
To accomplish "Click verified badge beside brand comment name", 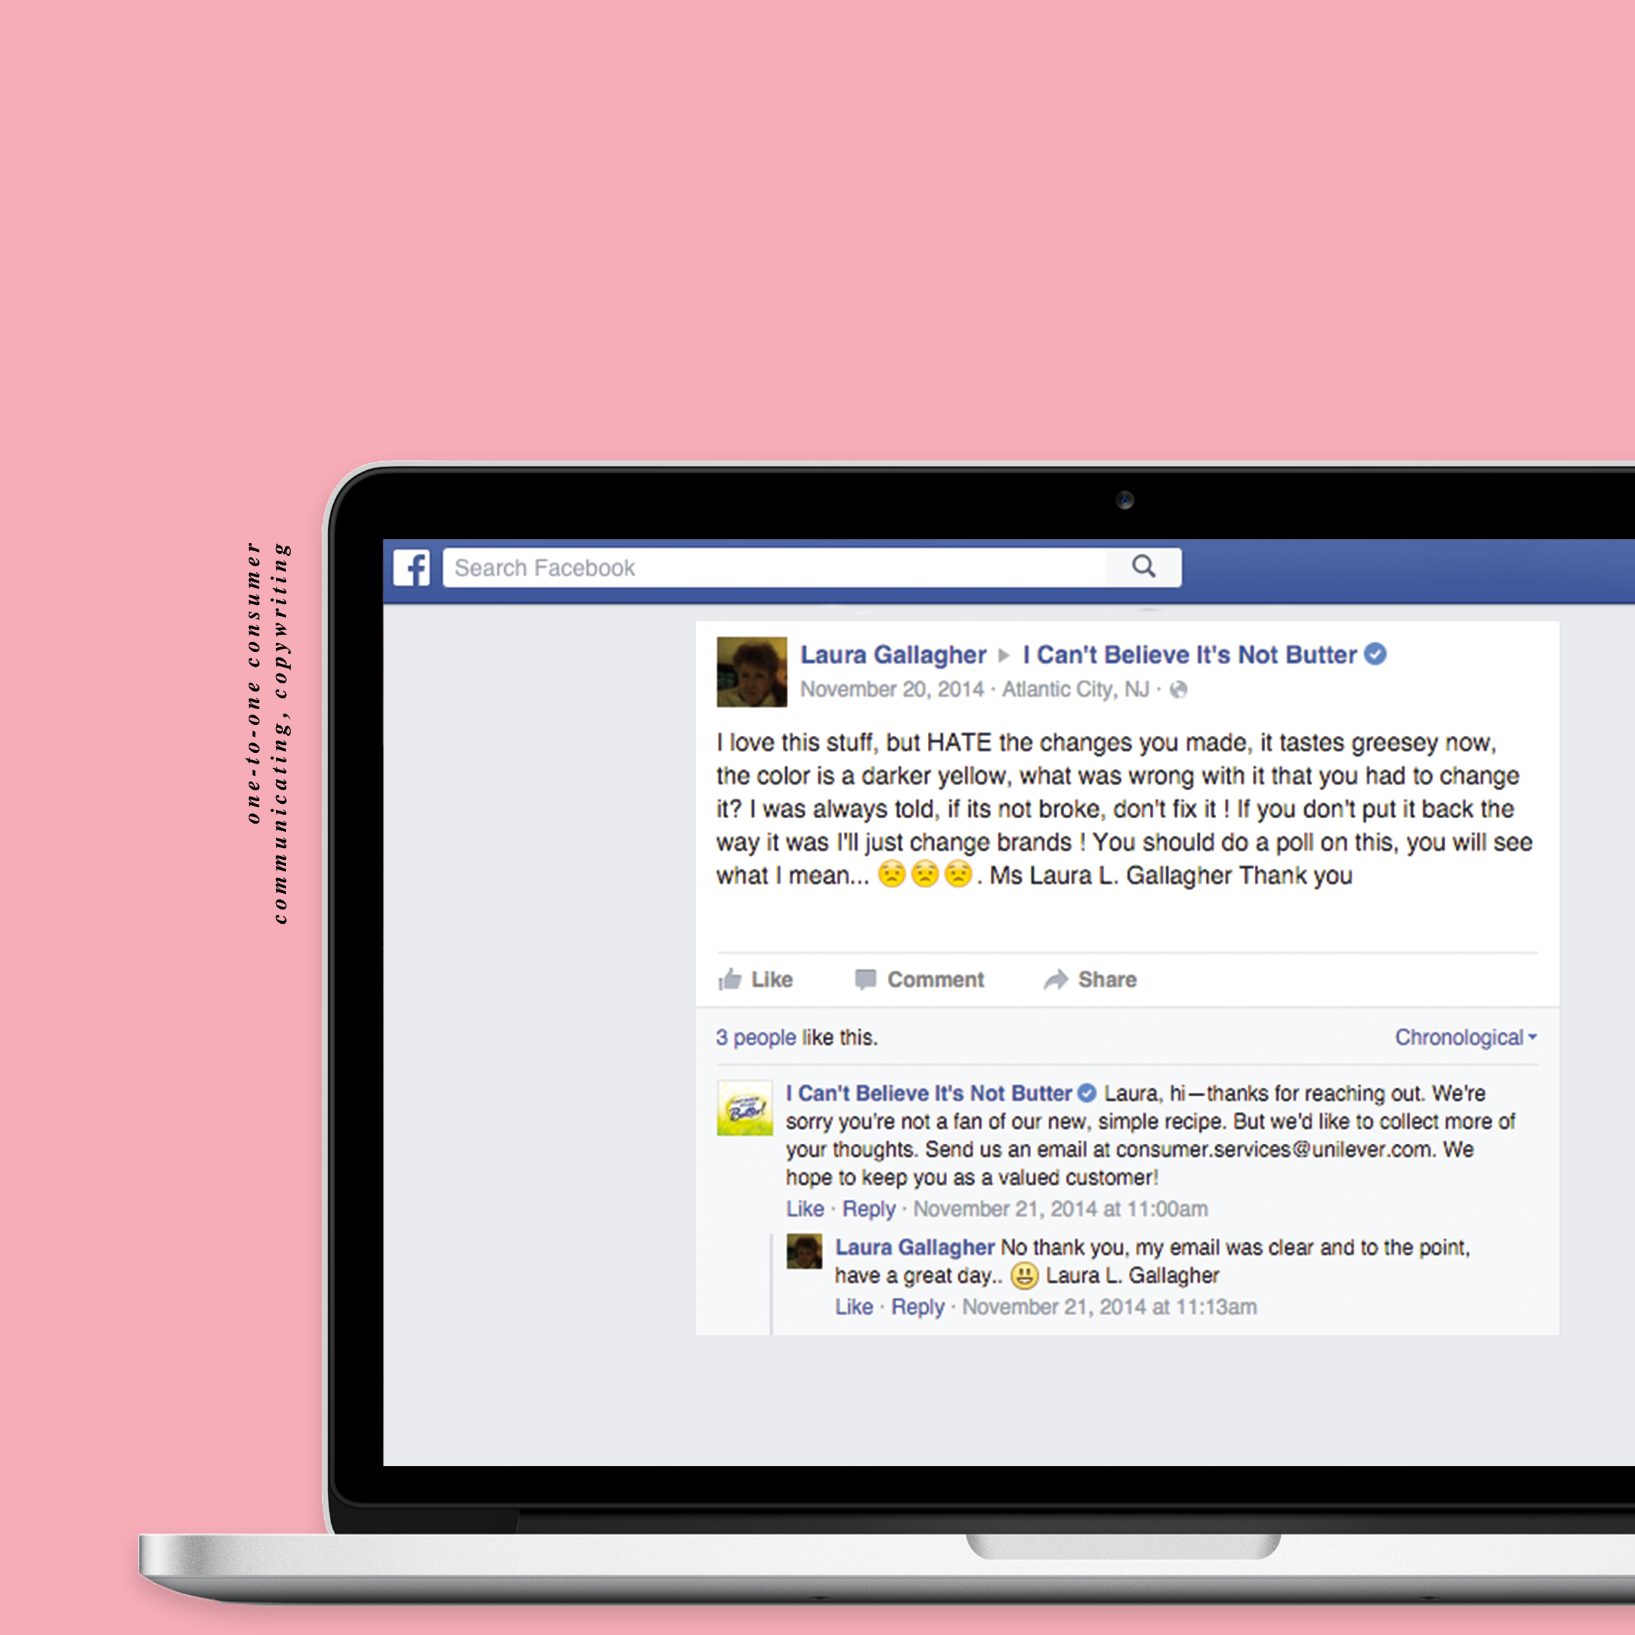I will (1087, 1093).
